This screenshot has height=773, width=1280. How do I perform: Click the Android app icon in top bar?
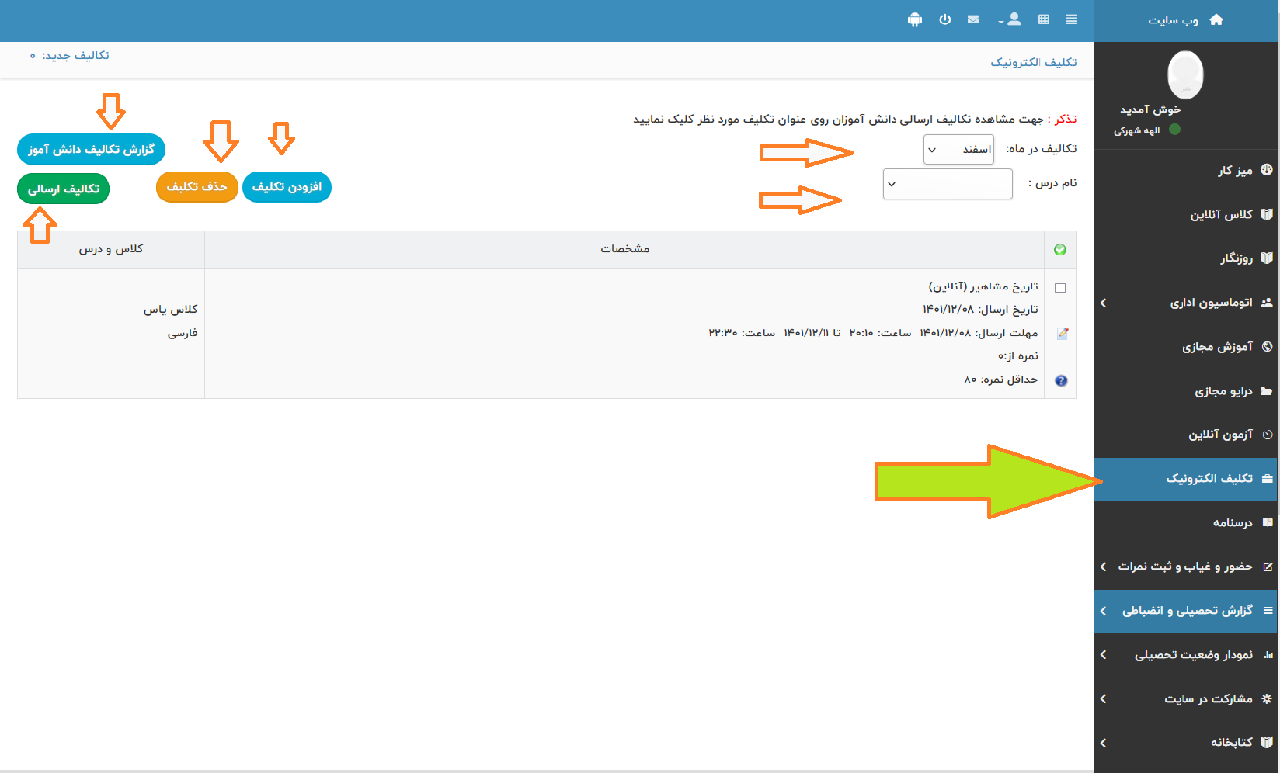(915, 20)
